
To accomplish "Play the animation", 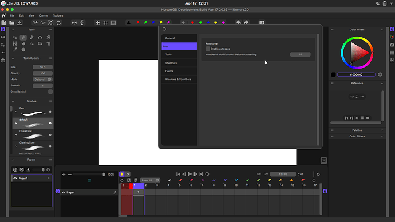I will 189,174.
